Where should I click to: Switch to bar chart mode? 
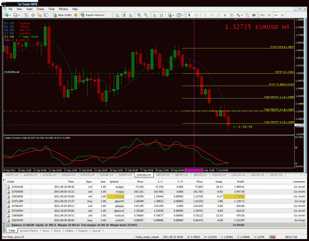(x=118, y=15)
